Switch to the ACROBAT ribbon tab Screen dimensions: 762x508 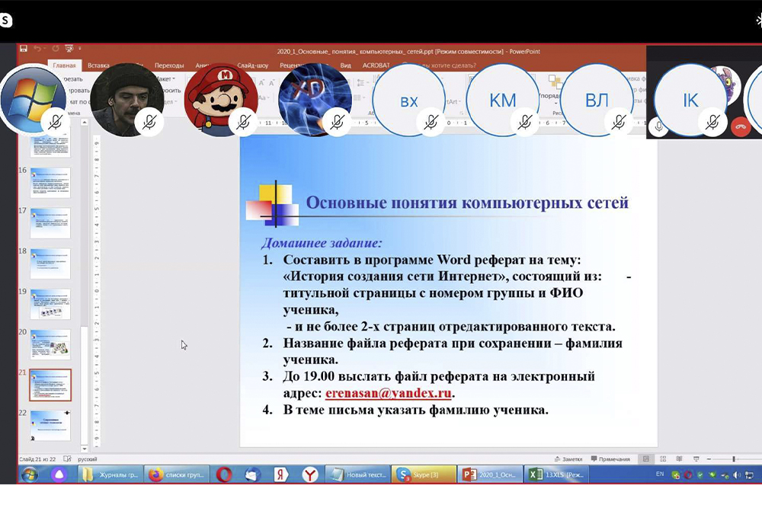pos(376,65)
